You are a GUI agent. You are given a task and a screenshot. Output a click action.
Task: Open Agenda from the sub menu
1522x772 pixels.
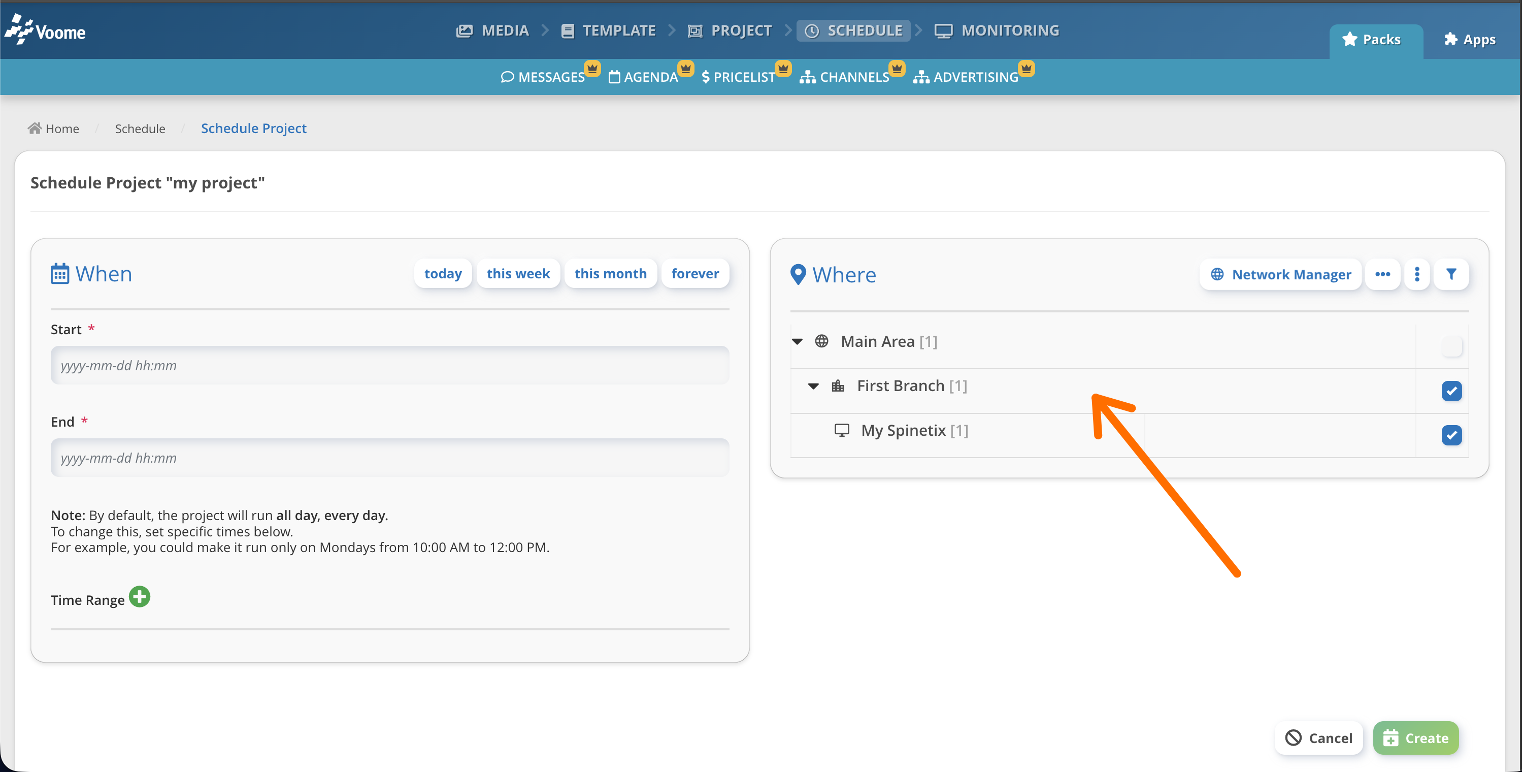[643, 77]
